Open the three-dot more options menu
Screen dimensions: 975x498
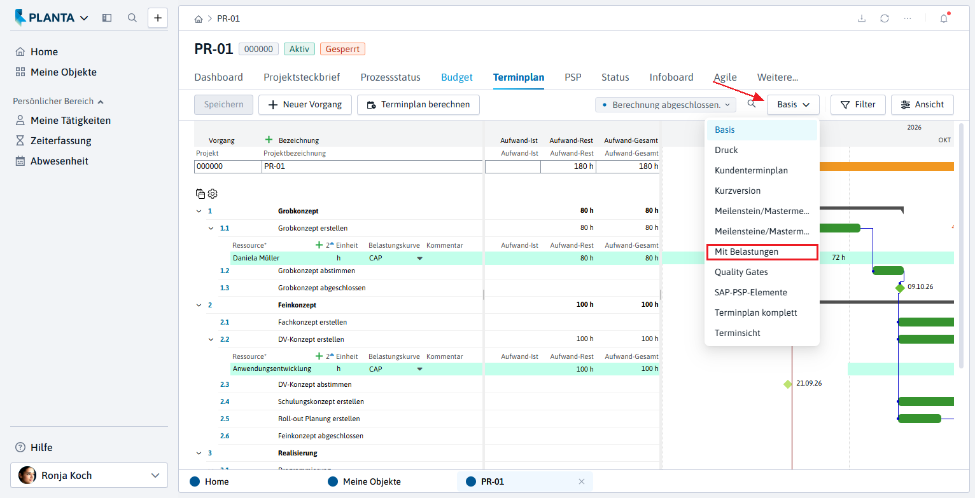908,18
